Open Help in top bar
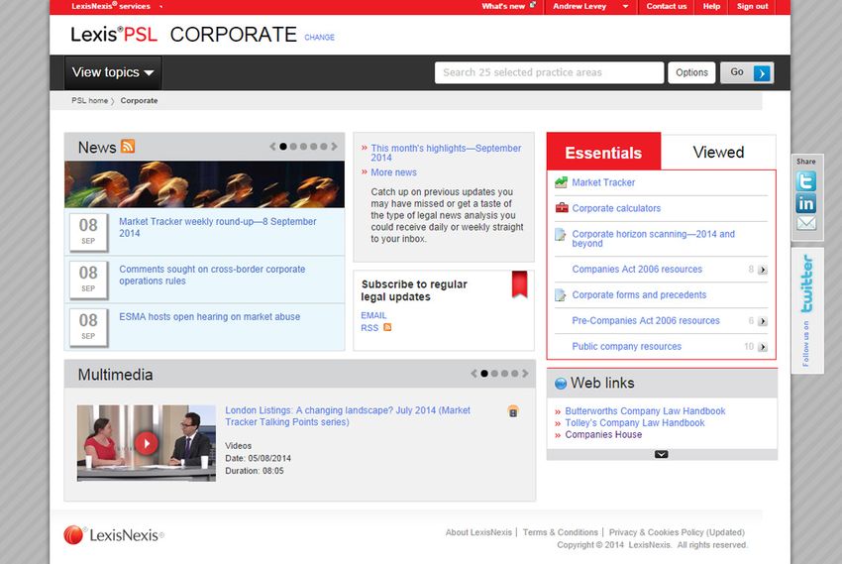842x564 pixels. 711,7
